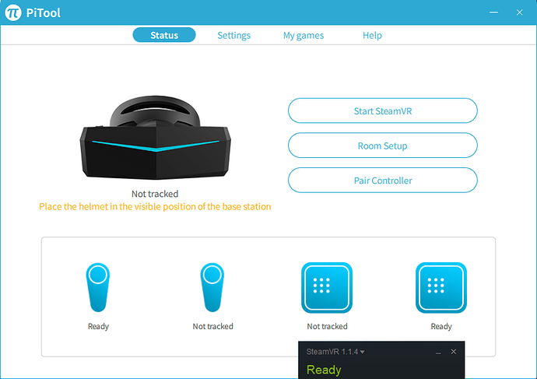Close the SteamVR status window
This screenshot has width=537, height=379.
(x=454, y=352)
